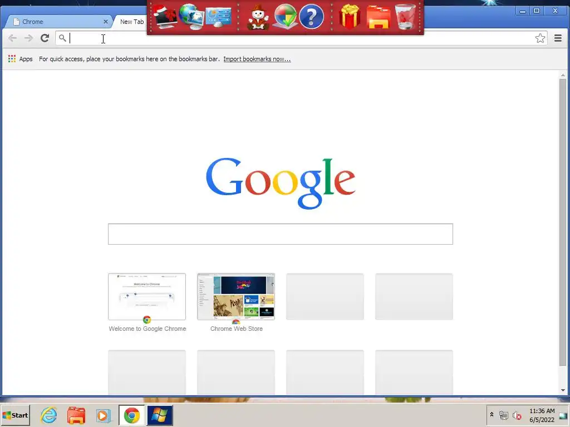Viewport: 570px width, 427px height.
Task: Click the network tray icon
Action: pos(503,415)
